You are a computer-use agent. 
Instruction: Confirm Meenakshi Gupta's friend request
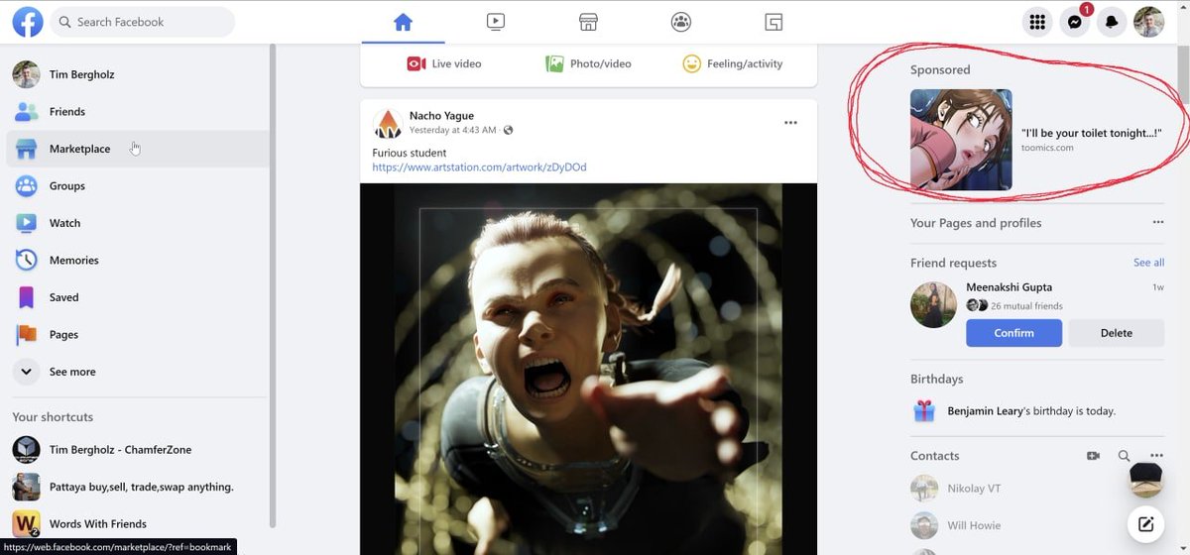click(1013, 333)
